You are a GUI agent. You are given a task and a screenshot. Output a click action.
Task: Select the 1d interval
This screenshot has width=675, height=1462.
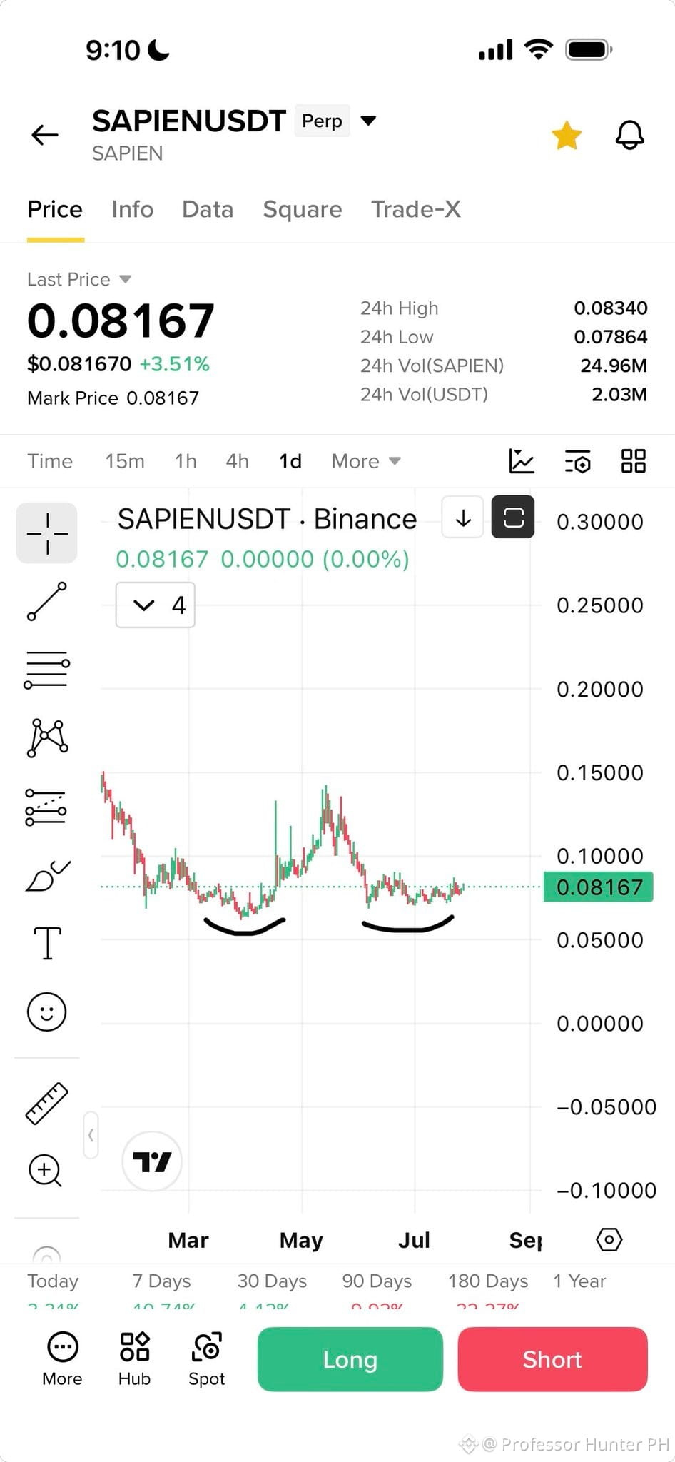click(290, 461)
